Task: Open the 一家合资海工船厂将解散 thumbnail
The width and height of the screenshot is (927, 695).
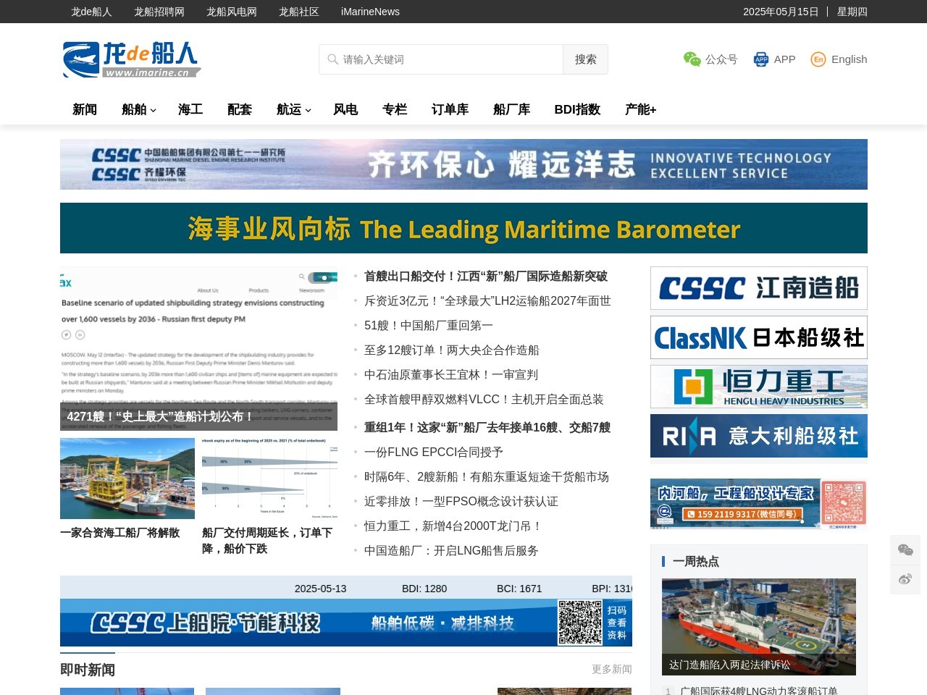Action: (127, 479)
